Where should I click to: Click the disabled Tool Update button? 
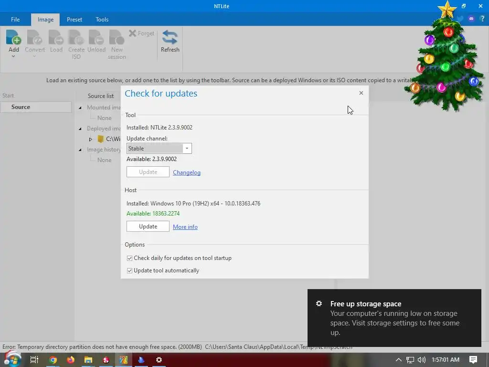(148, 172)
